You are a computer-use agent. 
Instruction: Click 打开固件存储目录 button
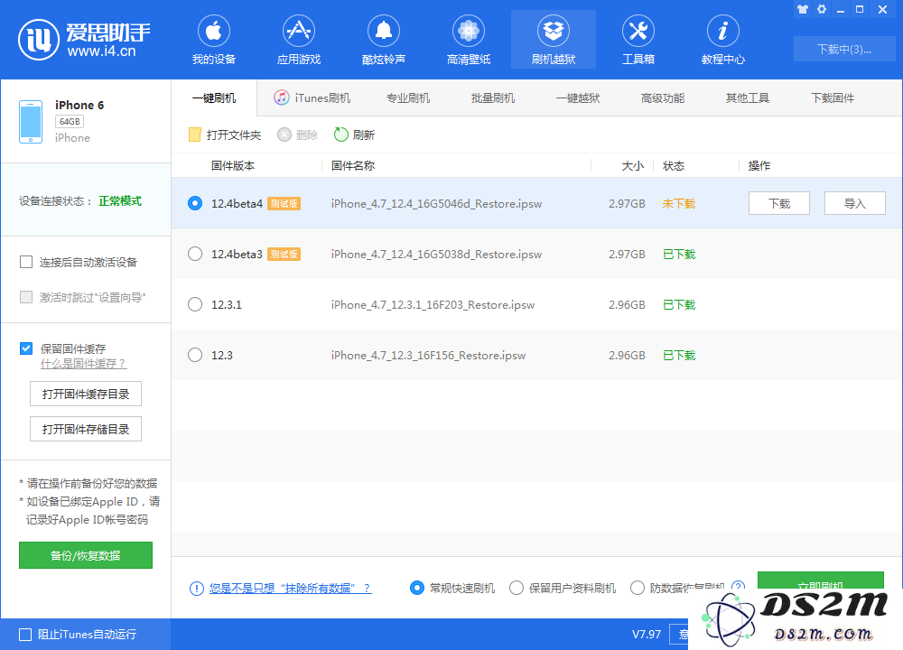pyautogui.click(x=86, y=429)
